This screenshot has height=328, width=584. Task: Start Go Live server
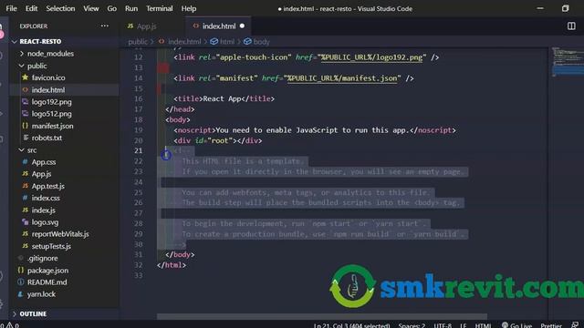[516, 325]
